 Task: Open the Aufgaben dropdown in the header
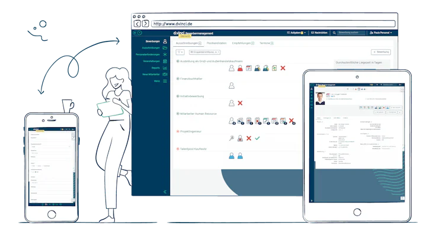pyautogui.click(x=296, y=33)
